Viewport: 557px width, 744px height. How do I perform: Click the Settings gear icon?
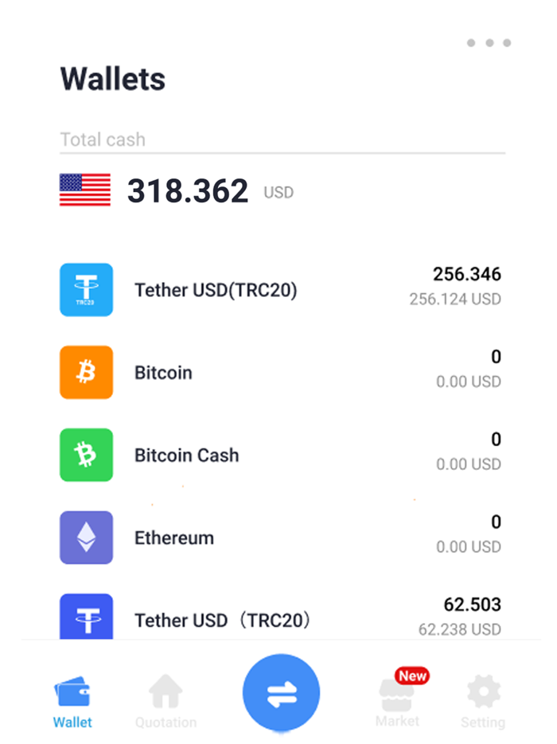click(x=483, y=692)
